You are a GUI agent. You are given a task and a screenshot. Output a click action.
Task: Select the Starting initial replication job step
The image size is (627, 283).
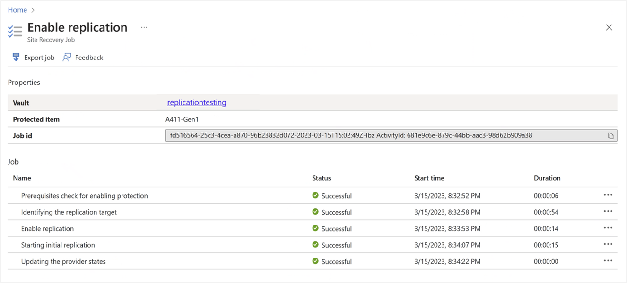58,245
